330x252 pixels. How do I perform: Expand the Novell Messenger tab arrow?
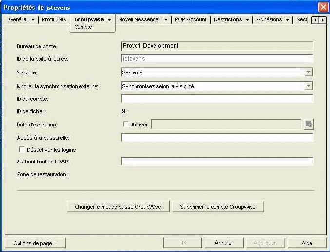(x=166, y=20)
